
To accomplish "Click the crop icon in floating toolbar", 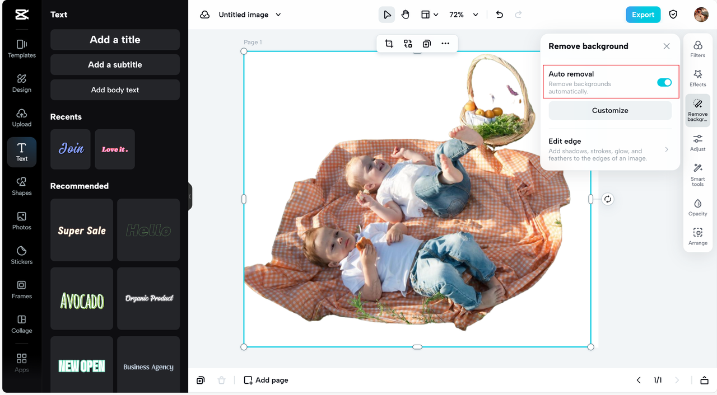I will [x=389, y=44].
